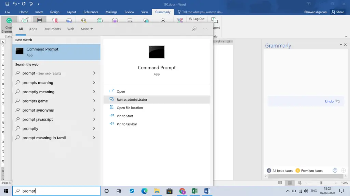Select the All search filter tab
The height and width of the screenshot is (196, 350).
click(x=21, y=29)
